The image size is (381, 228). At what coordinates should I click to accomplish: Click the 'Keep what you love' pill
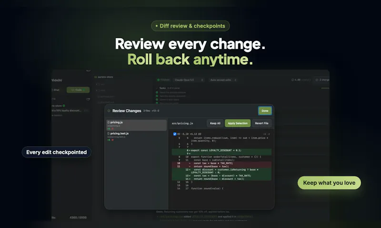[x=329, y=183]
